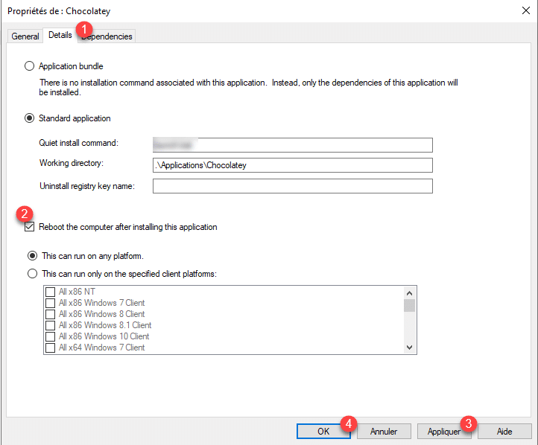Check All x86 Windows 7 Client

[51, 303]
